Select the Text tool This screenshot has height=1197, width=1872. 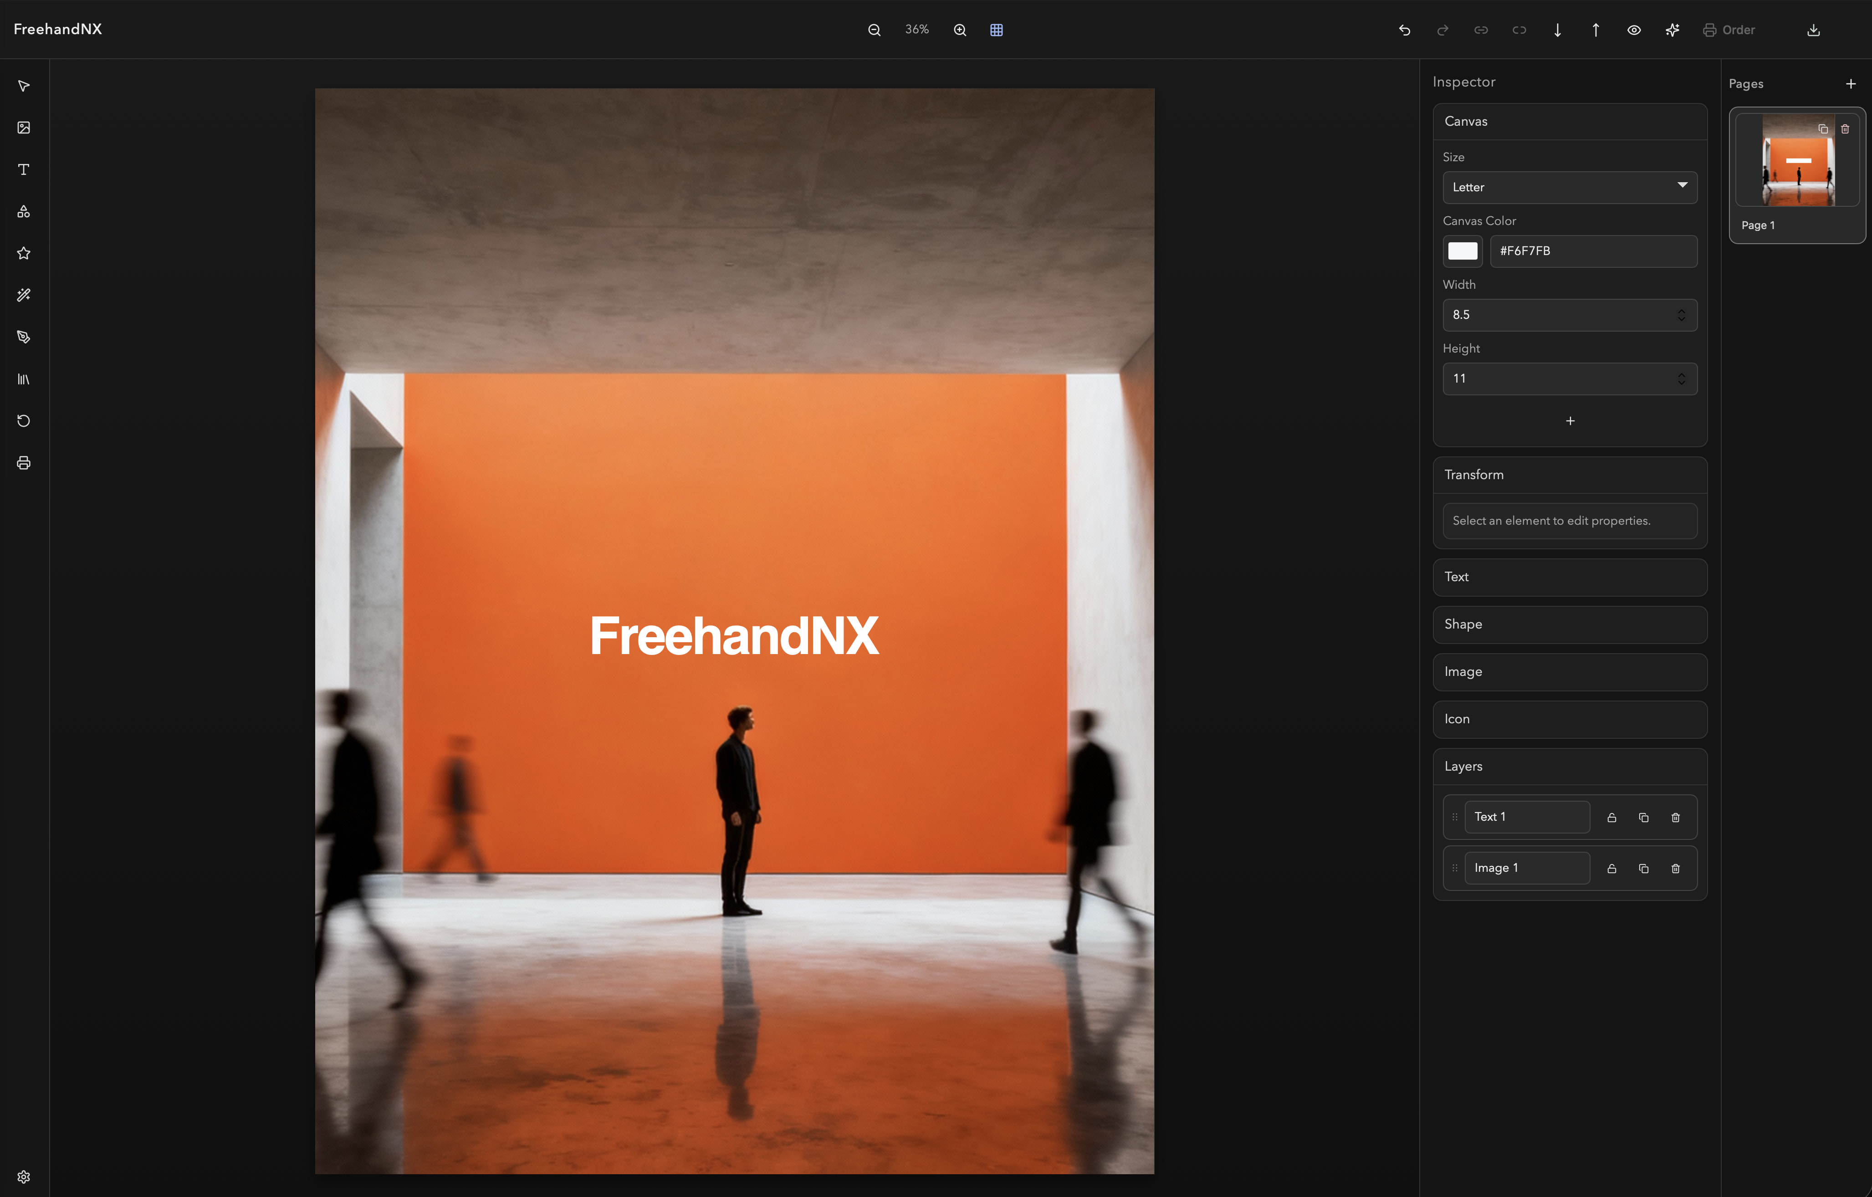[x=23, y=169]
